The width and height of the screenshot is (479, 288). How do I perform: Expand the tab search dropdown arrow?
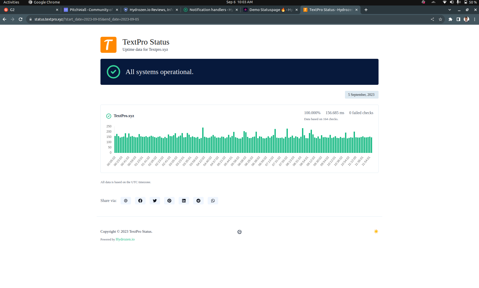click(450, 10)
